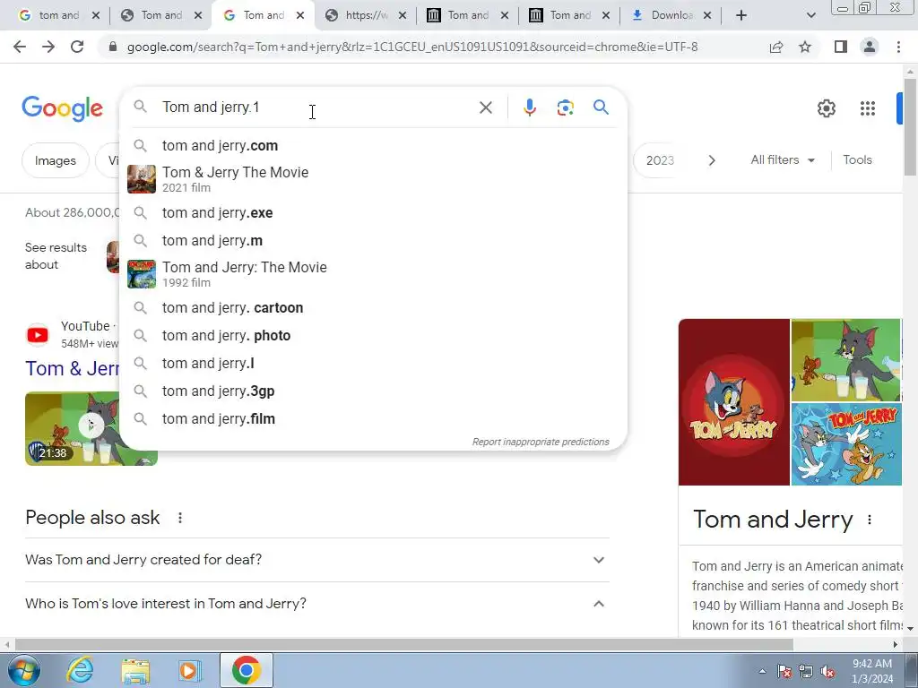Click the horizontal page scrollbar

[404, 644]
